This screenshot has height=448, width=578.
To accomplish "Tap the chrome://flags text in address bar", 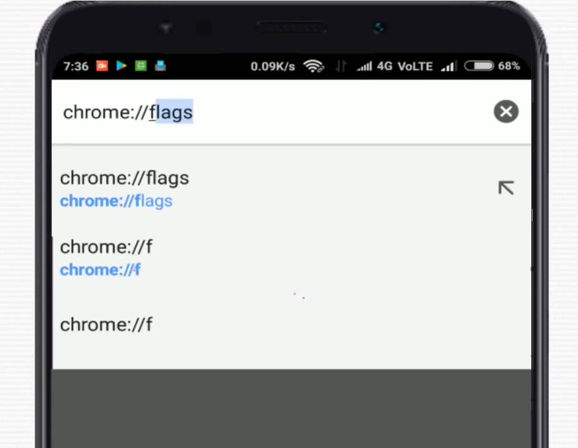I will [x=128, y=112].
